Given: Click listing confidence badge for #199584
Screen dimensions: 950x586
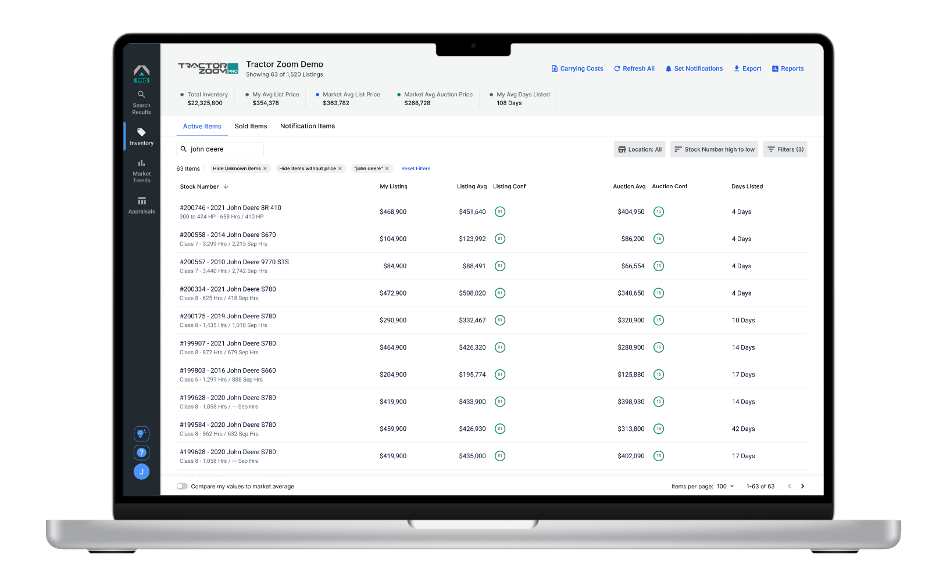Looking at the screenshot, I should pyautogui.click(x=500, y=429).
